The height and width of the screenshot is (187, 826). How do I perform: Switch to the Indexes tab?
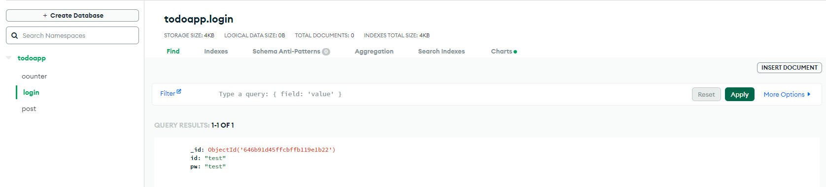(216, 51)
